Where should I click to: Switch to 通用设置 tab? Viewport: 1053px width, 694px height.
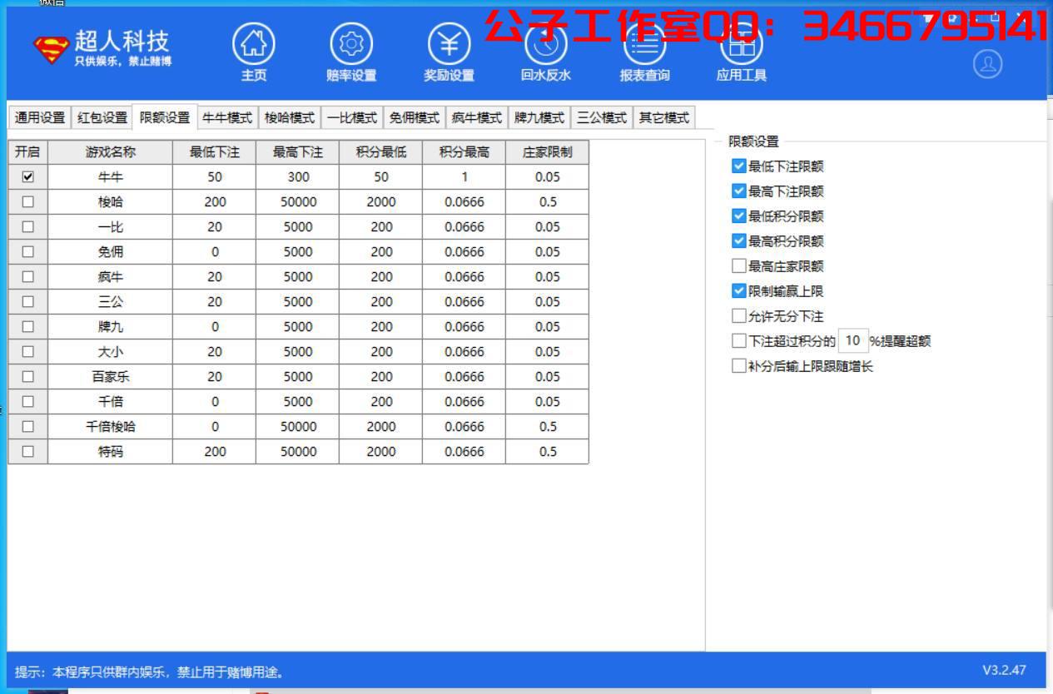39,117
